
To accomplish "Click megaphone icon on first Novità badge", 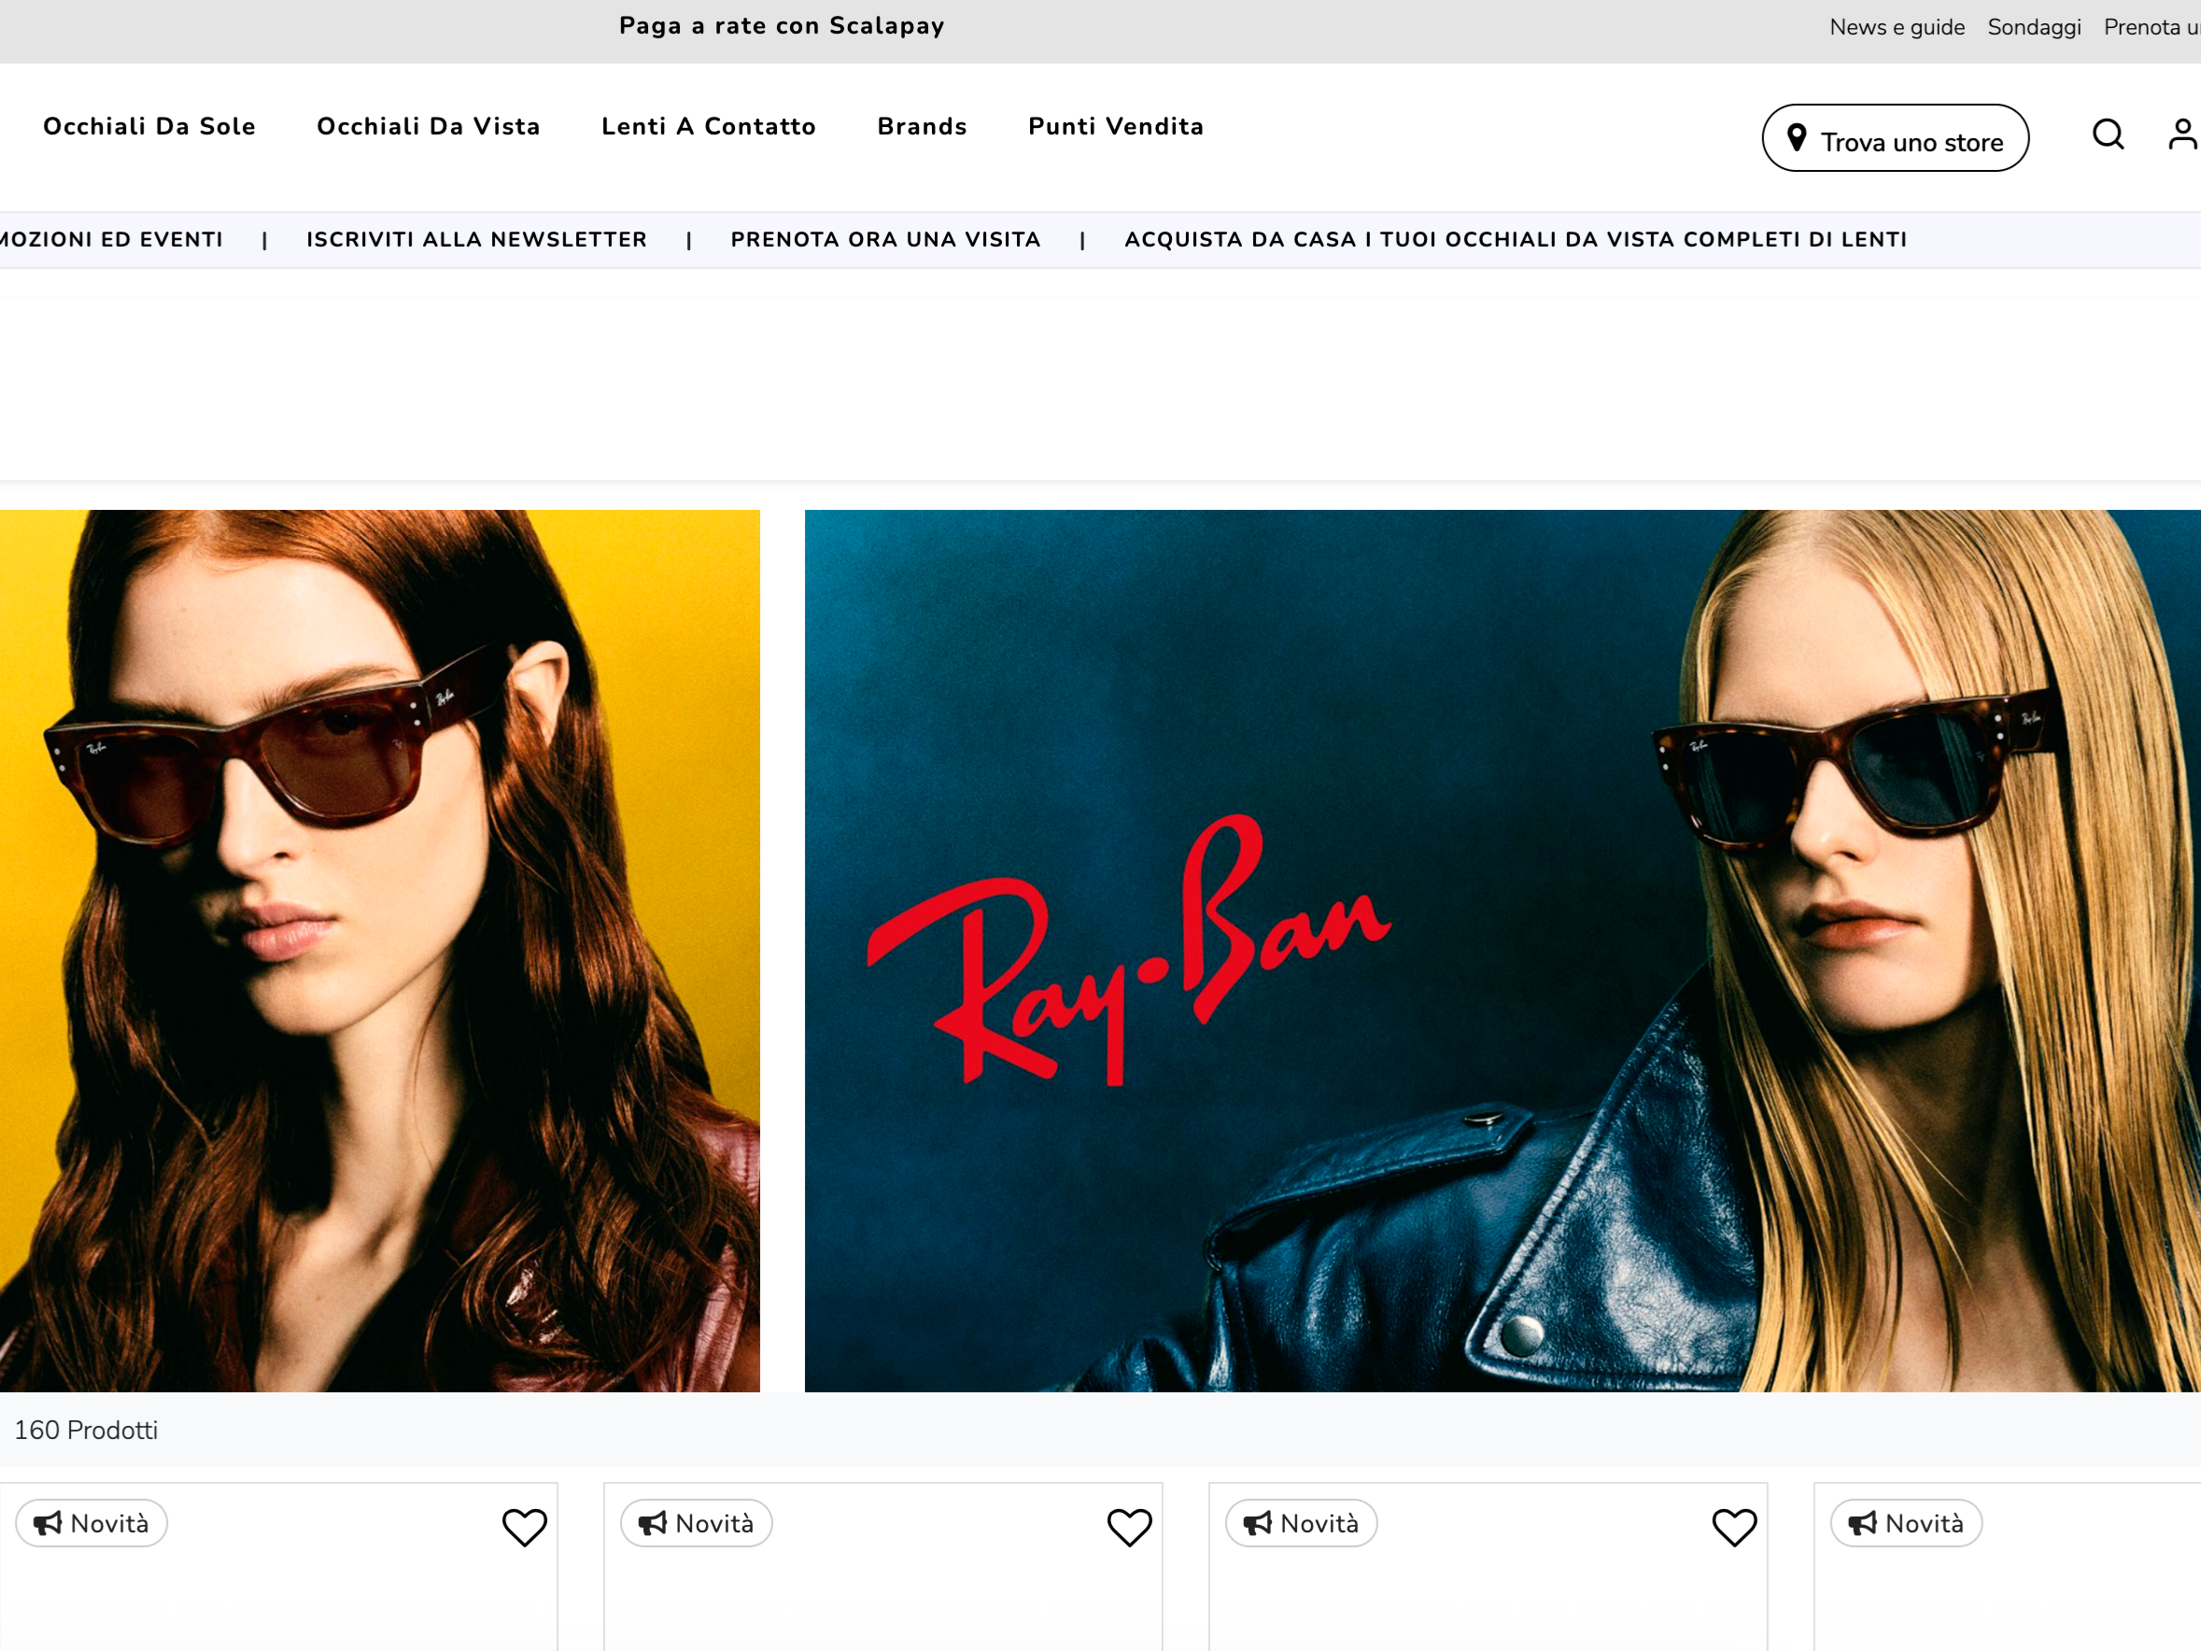I will [x=47, y=1524].
